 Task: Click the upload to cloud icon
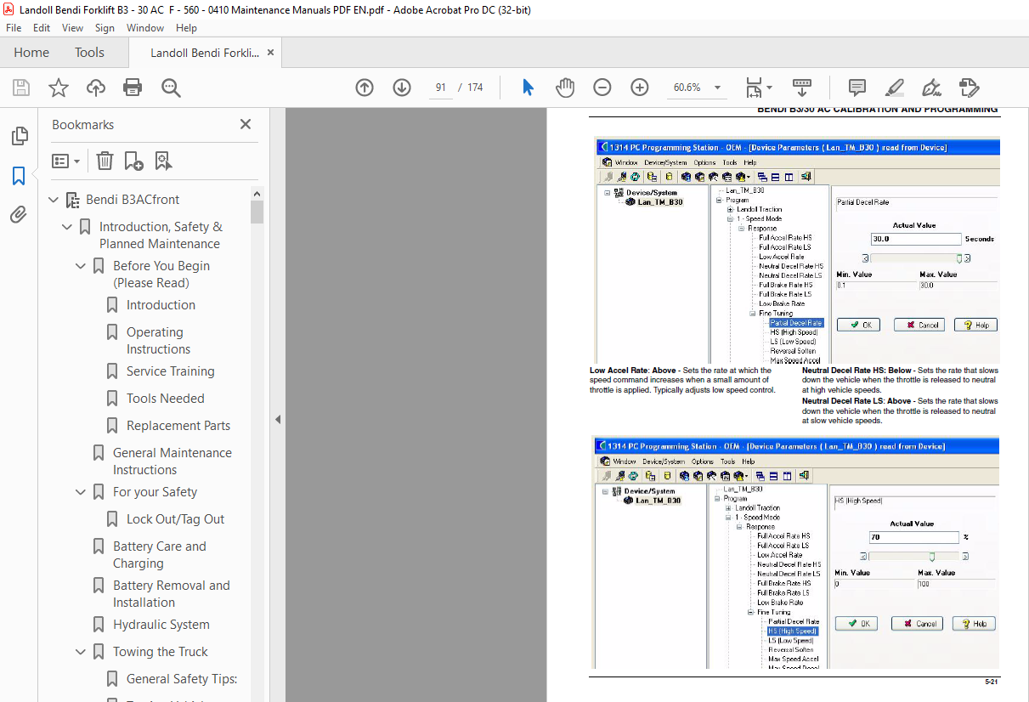[x=96, y=88]
